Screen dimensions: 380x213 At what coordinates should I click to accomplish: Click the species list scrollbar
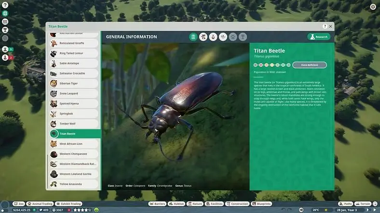point(47,172)
